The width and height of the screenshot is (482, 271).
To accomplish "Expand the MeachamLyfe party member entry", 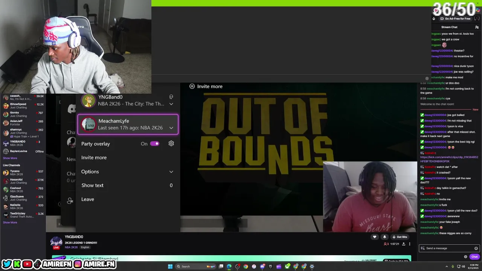I will [171, 128].
